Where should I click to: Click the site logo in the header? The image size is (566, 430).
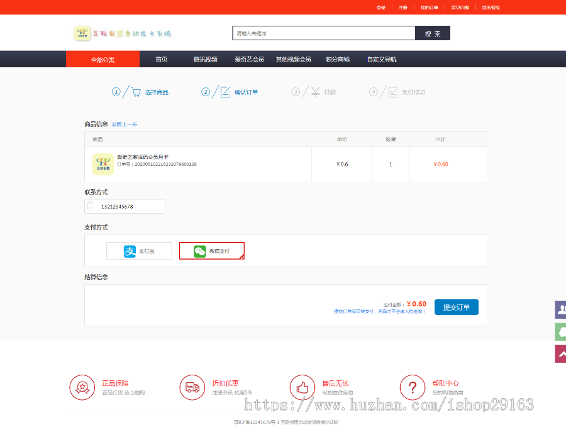(x=123, y=33)
